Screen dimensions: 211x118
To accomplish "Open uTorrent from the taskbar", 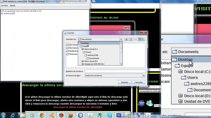I will [100, 115].
